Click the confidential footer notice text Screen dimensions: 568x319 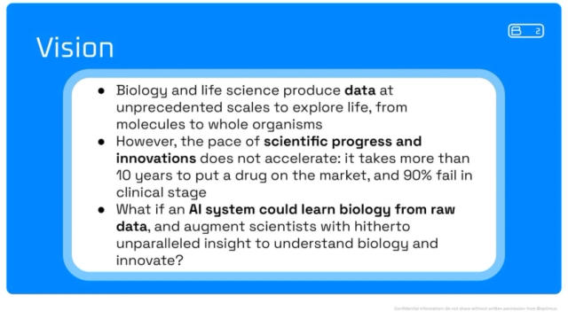pyautogui.click(x=476, y=308)
